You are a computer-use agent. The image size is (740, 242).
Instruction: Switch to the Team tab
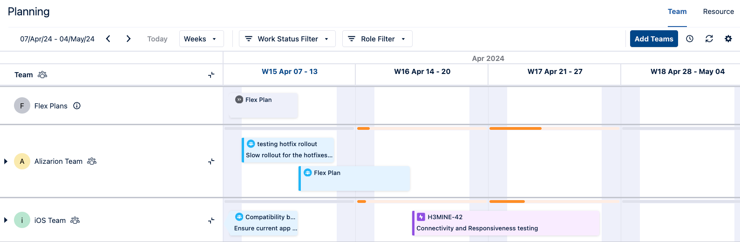(677, 12)
